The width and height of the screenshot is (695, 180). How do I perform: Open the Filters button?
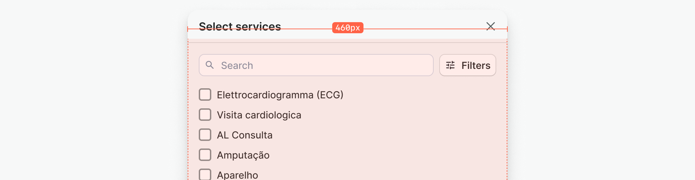(x=467, y=65)
